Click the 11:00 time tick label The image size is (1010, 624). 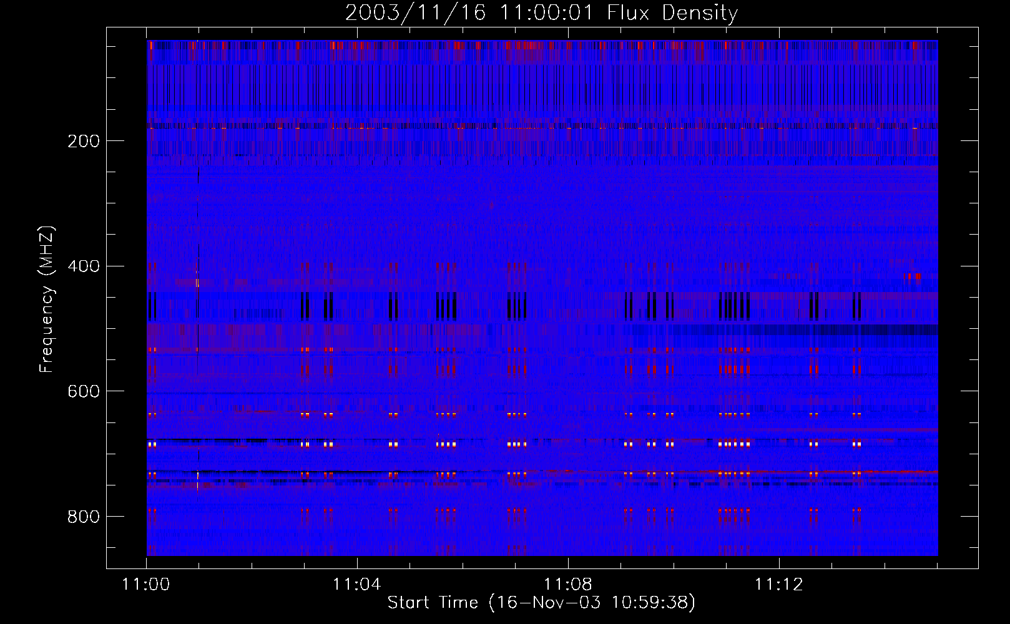tap(146, 584)
